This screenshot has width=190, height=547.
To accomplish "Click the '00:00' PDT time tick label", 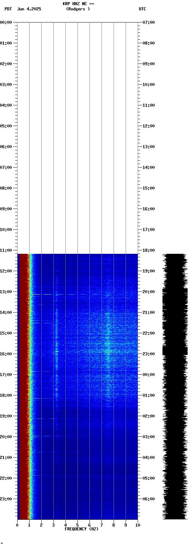I will click(x=6, y=22).
